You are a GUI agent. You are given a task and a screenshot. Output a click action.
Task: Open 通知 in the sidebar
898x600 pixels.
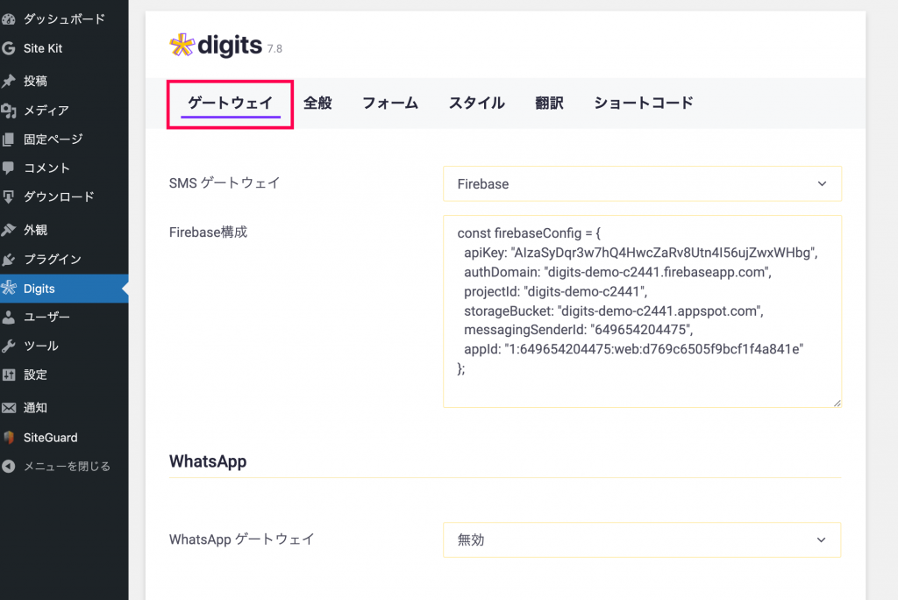(64, 407)
